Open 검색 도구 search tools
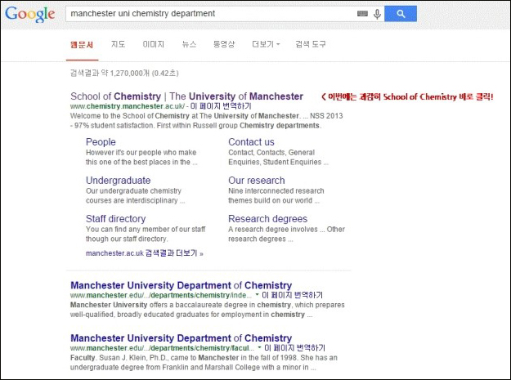Image resolution: width=511 pixels, height=380 pixels. pos(311,44)
